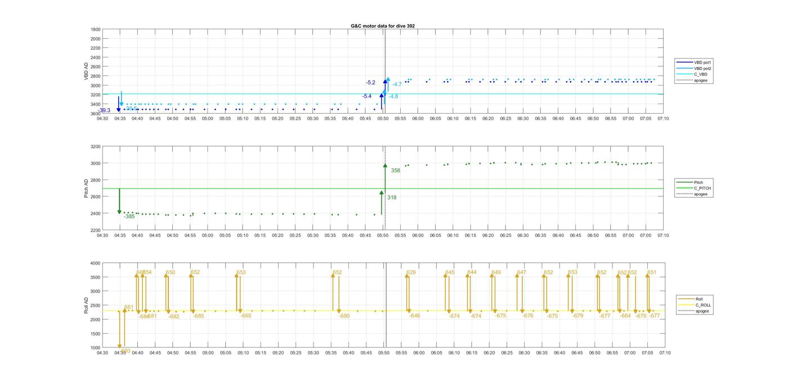This screenshot has width=788, height=390.
Task: Click the '649' roll move label
Action: click(x=496, y=272)
